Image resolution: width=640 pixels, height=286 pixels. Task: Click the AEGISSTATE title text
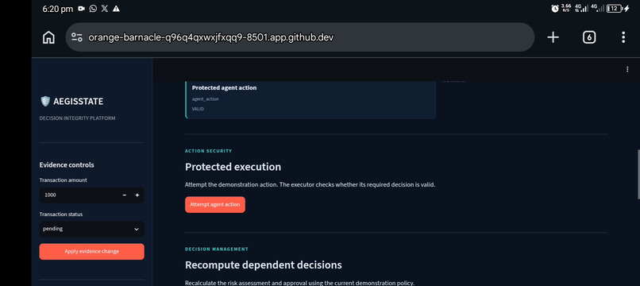tap(79, 102)
